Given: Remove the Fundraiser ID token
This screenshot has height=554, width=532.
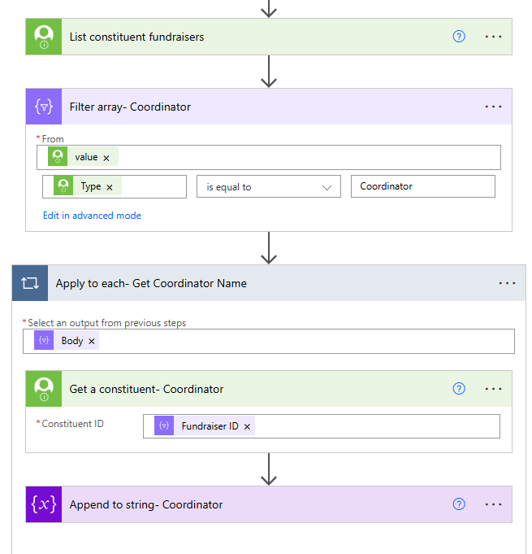Looking at the screenshot, I should (x=248, y=426).
